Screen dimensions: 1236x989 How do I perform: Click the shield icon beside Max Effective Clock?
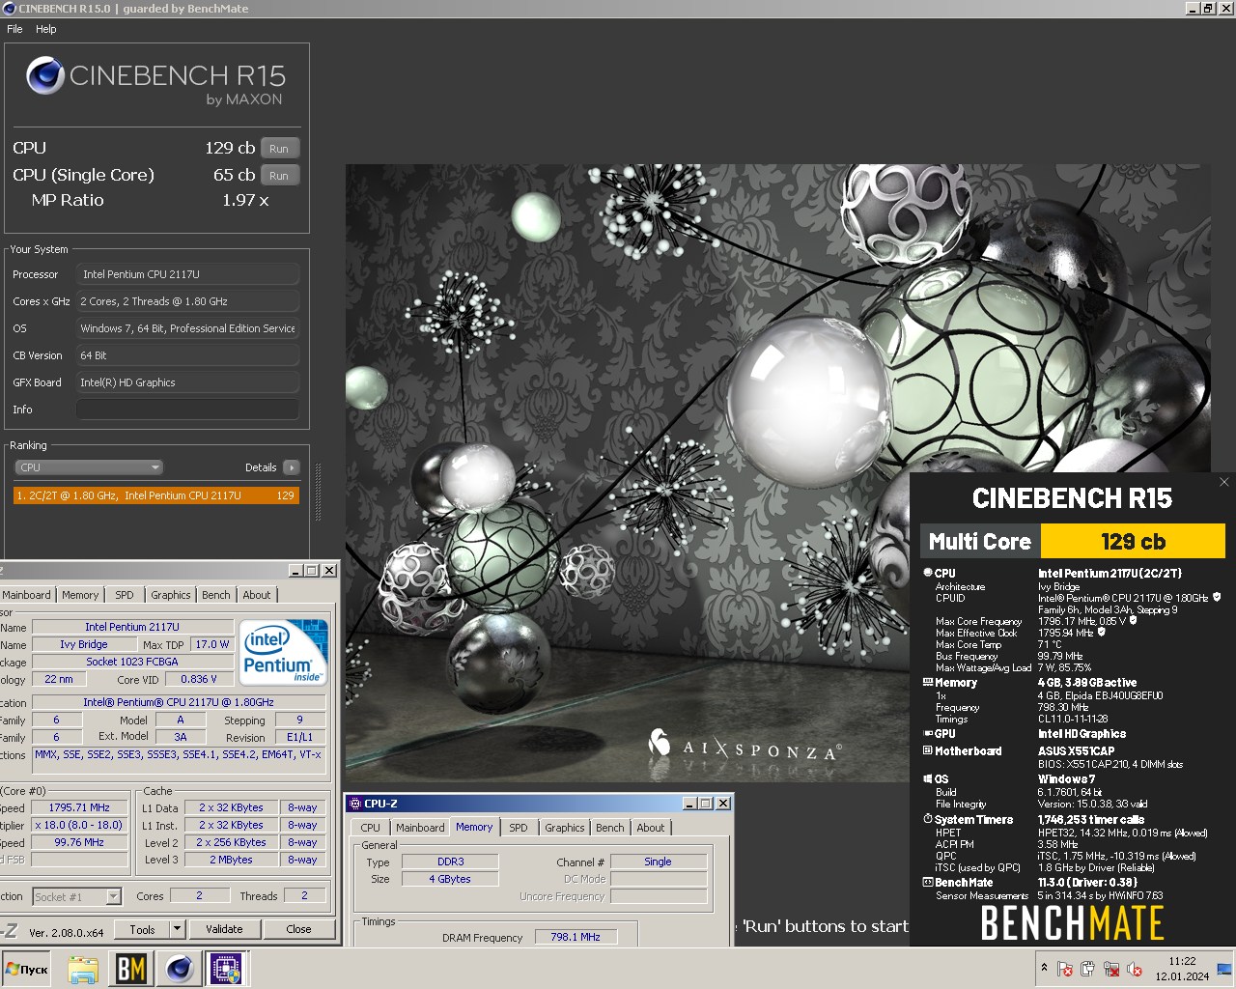point(1101,632)
